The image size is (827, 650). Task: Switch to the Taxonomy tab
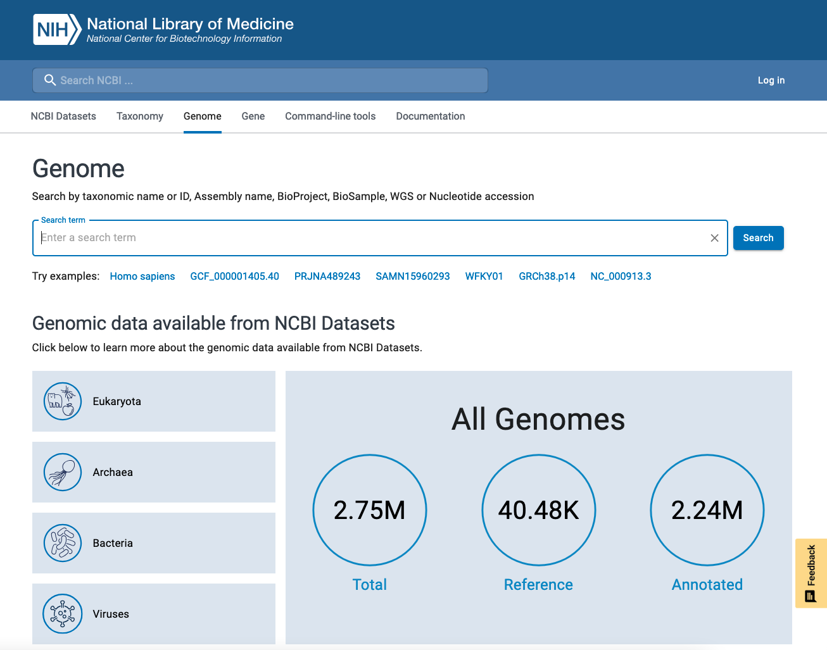click(140, 116)
